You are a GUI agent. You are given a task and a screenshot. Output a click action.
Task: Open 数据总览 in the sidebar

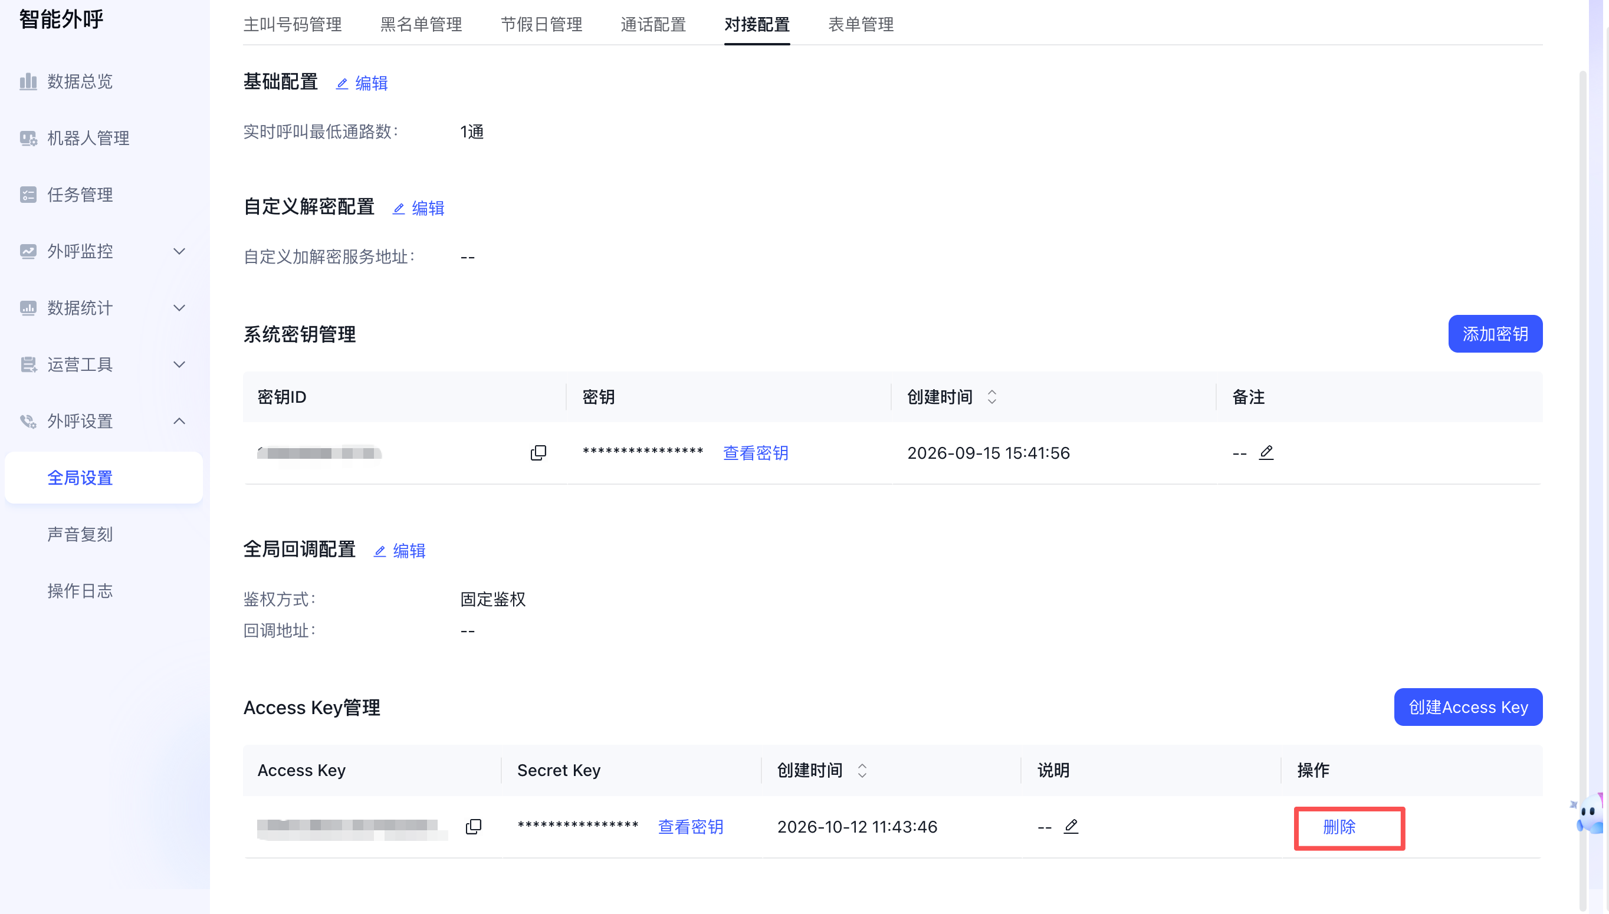click(x=80, y=81)
